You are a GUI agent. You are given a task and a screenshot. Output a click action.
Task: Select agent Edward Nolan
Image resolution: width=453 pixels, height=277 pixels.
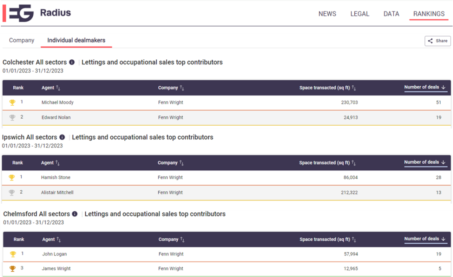click(56, 118)
